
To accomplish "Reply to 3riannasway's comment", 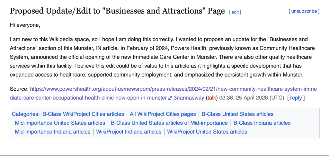I will point(296,98).
